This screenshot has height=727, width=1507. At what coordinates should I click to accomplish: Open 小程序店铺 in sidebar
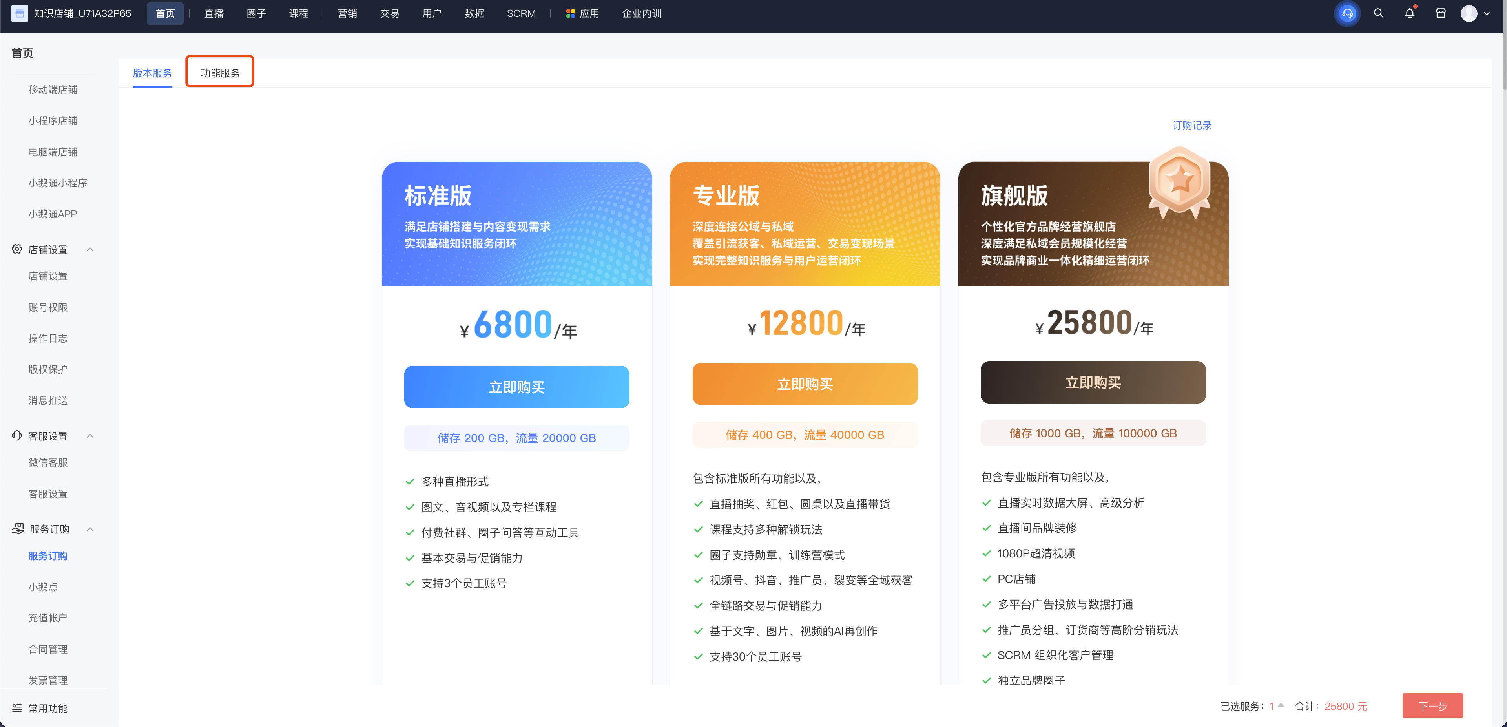point(53,120)
